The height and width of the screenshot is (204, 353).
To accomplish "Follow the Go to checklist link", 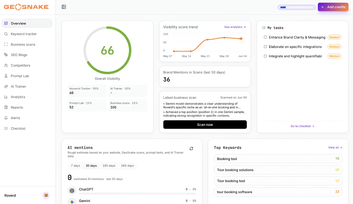I will (302, 126).
